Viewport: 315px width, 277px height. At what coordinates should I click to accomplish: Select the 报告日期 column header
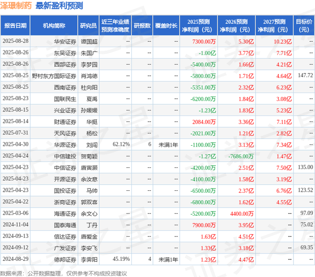[x=15, y=26]
